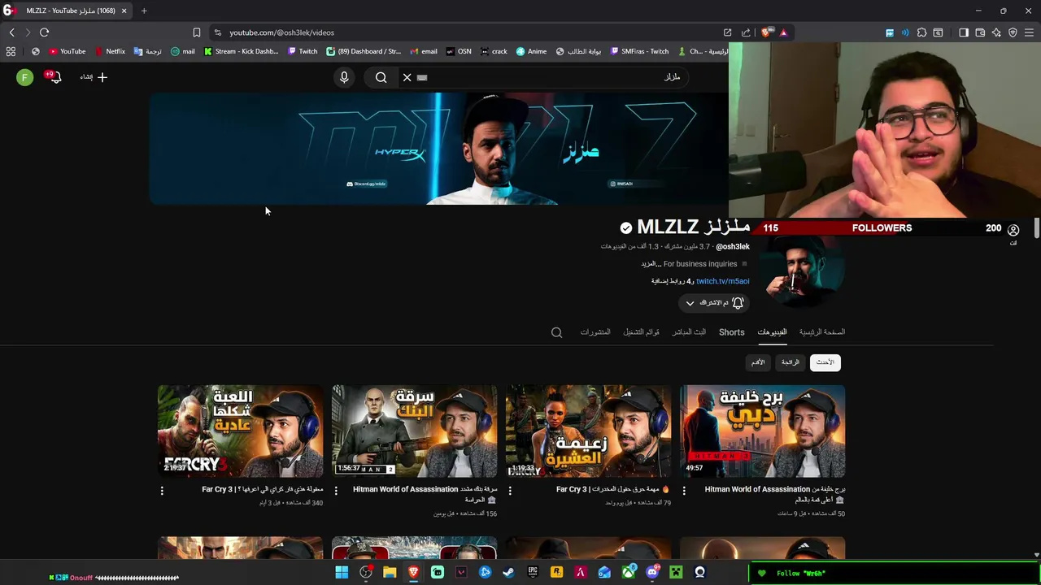
Task: Open Xbox app from taskbar
Action: click(x=628, y=573)
